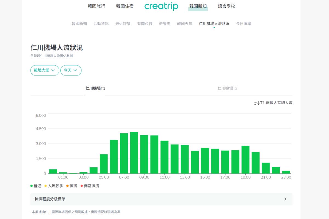Image resolution: width=329 pixels, height=219 pixels.
Task: Open the 今天 date dropdown
Action: click(x=71, y=70)
